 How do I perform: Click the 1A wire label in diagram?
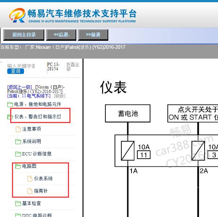[134, 171]
